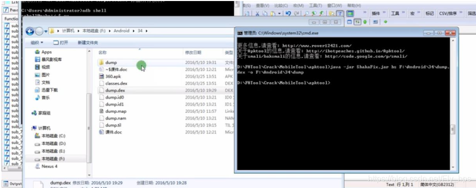Select the dump.map file
This screenshot has height=188, width=476.
(113, 111)
